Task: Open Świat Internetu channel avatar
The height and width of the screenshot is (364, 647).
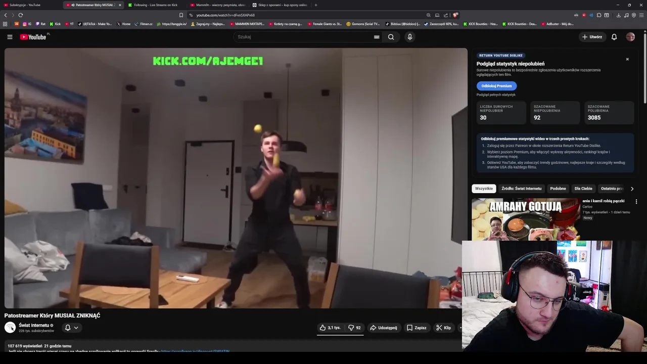Action: coord(10,328)
